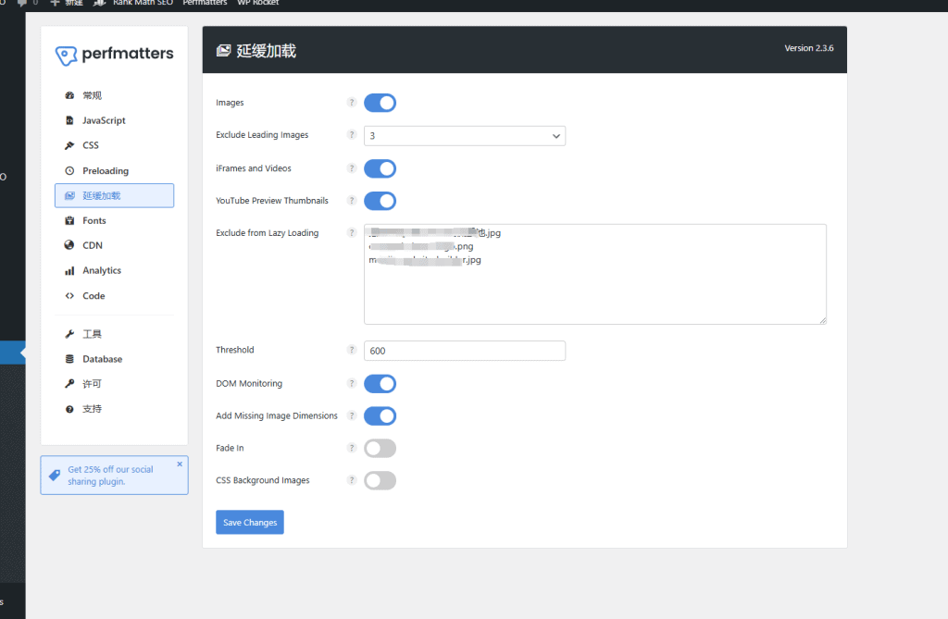Click the 延缓加载 page header title

pos(266,51)
